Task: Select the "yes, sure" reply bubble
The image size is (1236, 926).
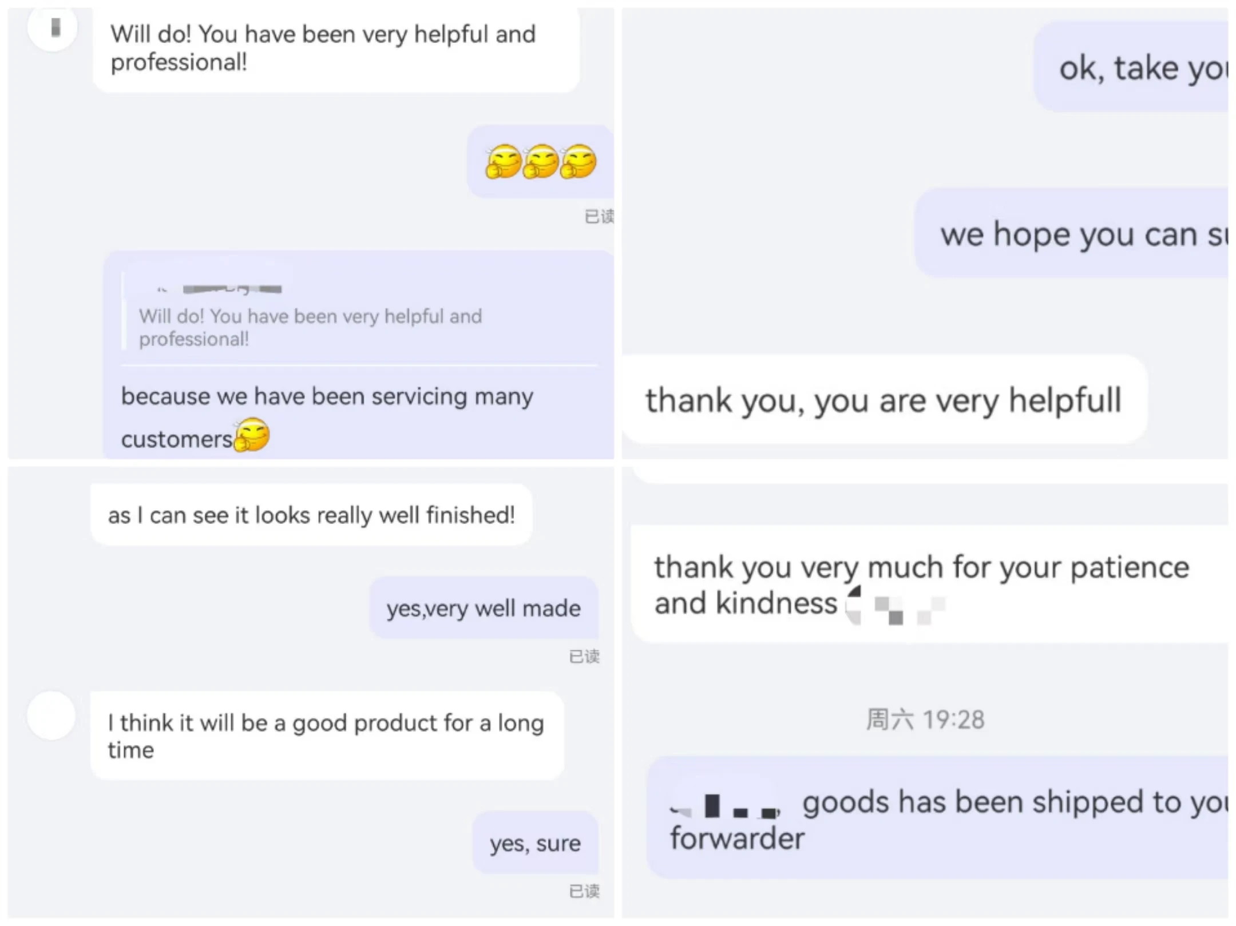Action: [535, 843]
